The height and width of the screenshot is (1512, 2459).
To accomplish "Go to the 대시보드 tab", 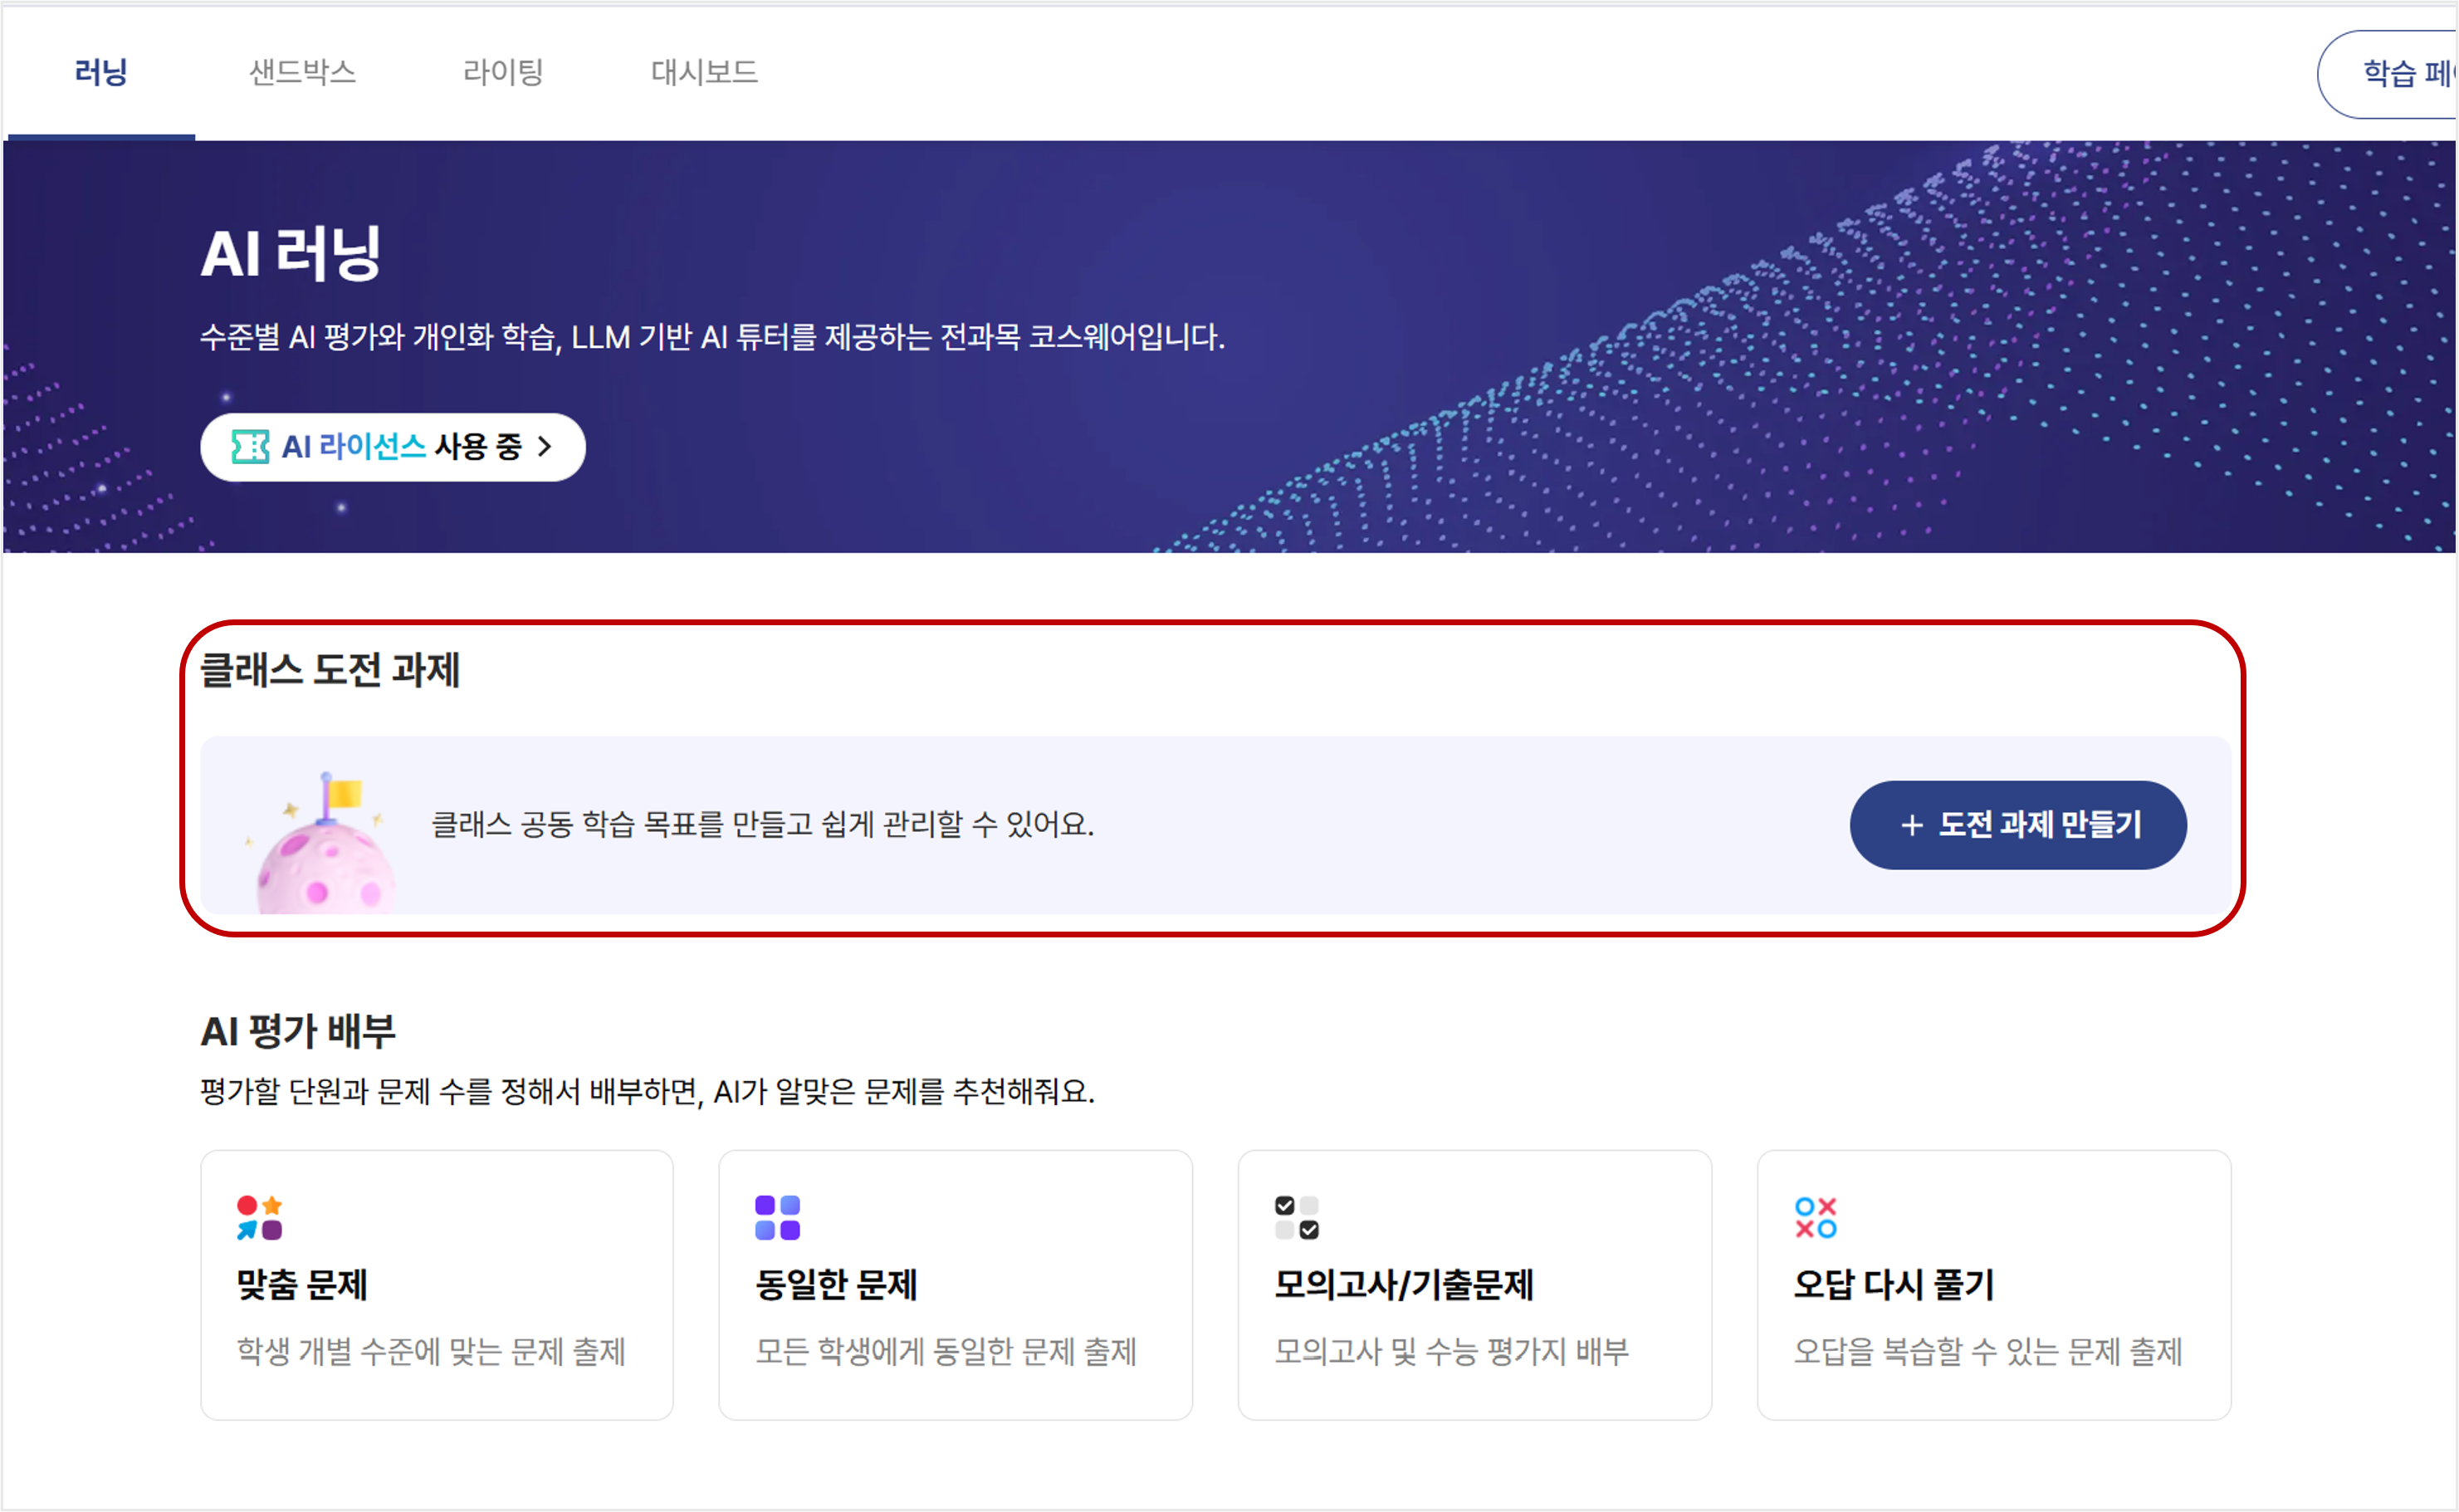I will click(x=705, y=72).
